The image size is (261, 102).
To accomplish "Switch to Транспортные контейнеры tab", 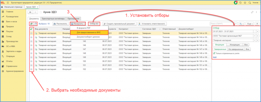I will (x=53, y=19).
